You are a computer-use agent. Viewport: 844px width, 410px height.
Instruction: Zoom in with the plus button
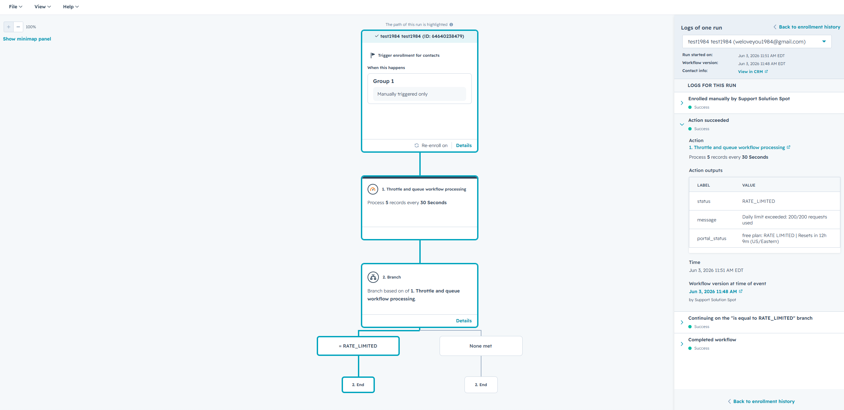pos(9,27)
